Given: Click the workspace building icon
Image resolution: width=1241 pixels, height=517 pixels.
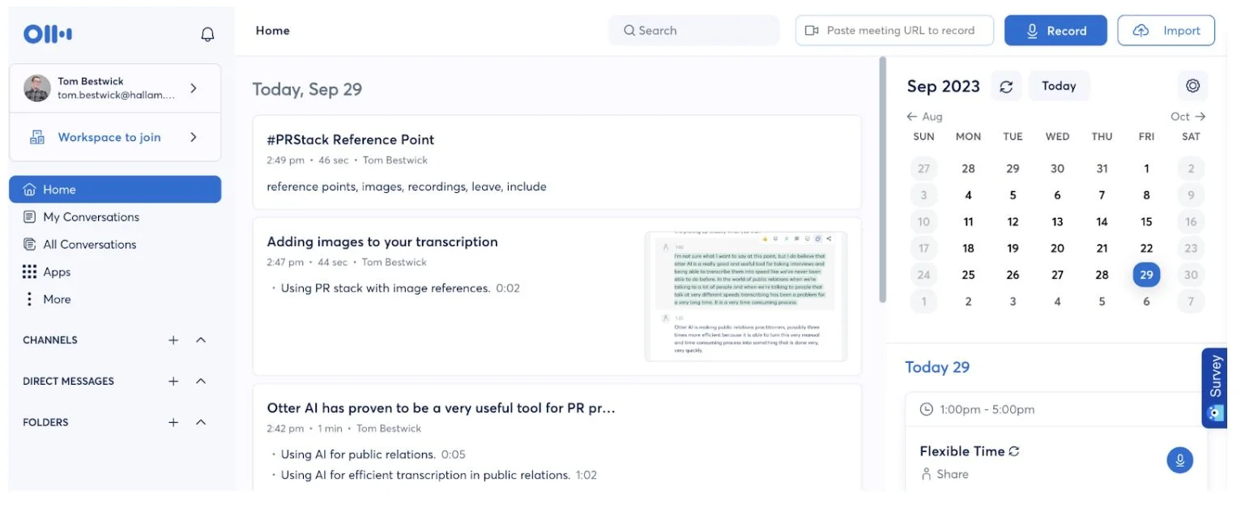Looking at the screenshot, I should pos(37,137).
